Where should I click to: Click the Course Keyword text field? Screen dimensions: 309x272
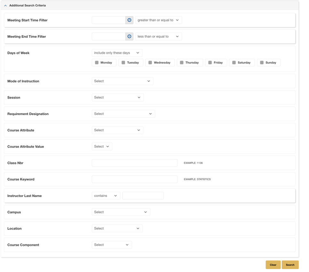point(134,179)
